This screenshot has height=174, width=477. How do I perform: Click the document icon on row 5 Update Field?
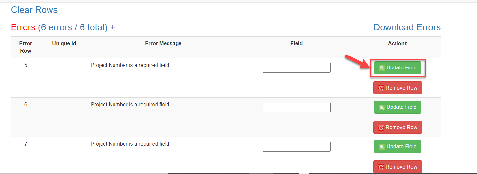pos(382,68)
